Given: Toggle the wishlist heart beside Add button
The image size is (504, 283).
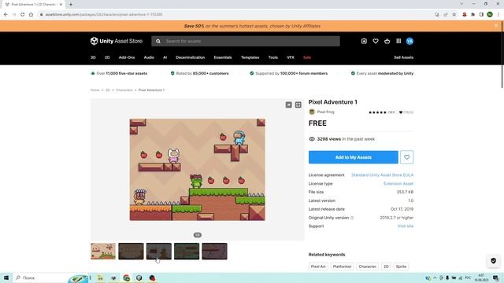Looking at the screenshot, I should tap(406, 157).
